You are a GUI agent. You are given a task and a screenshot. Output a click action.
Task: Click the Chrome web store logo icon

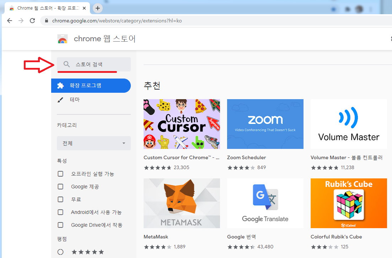point(63,39)
